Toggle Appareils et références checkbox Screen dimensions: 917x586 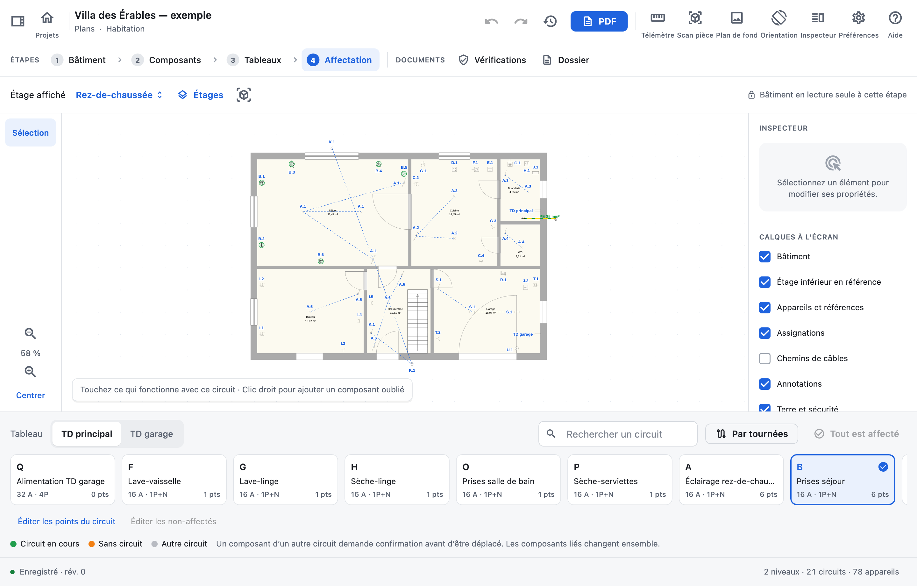pos(765,307)
